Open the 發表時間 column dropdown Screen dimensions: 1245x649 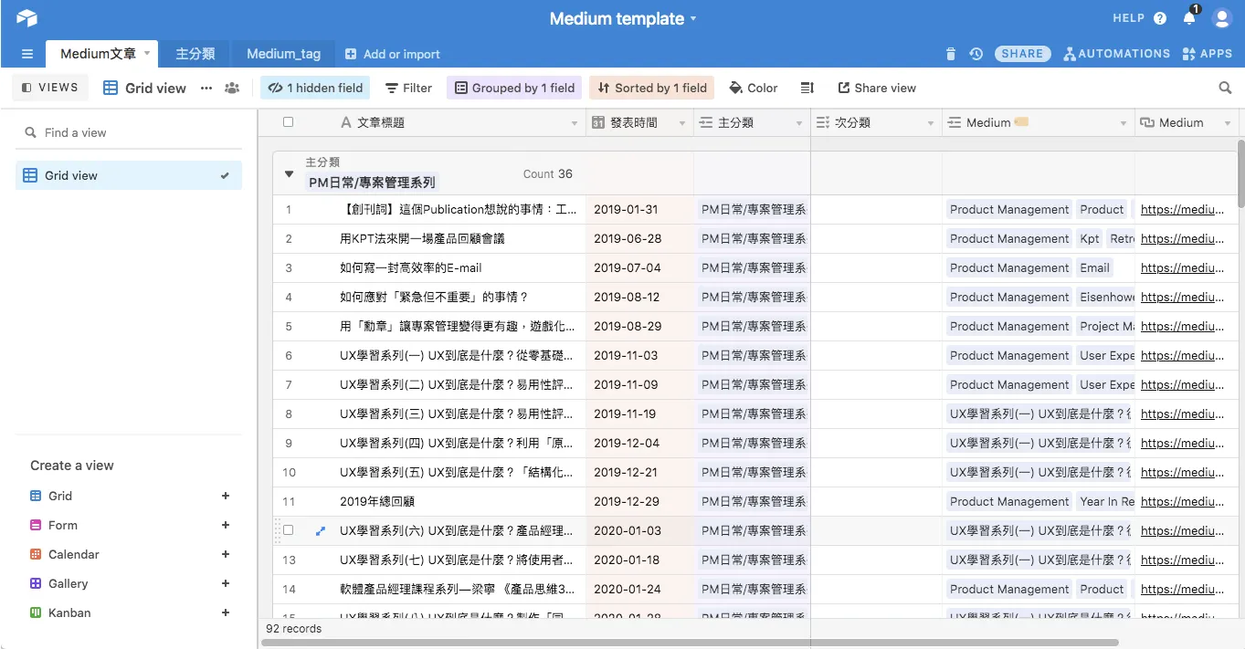pos(681,123)
